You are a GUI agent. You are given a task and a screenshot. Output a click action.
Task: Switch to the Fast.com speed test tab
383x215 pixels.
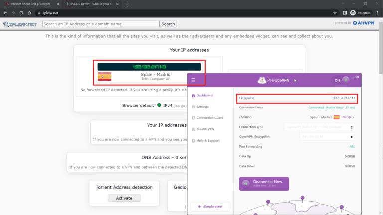(30, 4)
